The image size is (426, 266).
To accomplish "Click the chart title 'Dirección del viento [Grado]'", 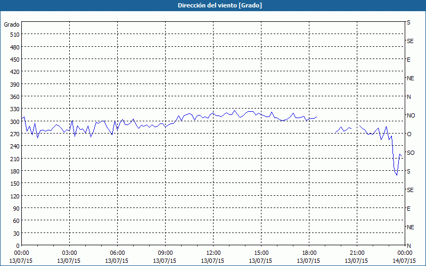I will tap(220, 5).
